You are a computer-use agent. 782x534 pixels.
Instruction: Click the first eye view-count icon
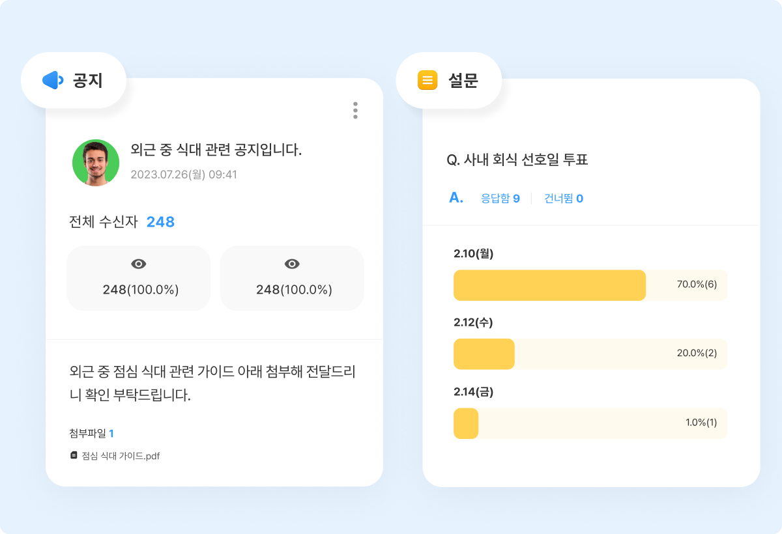[138, 264]
